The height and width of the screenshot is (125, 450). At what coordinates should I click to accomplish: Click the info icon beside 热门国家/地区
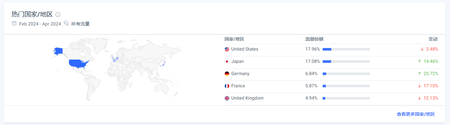coord(58,14)
